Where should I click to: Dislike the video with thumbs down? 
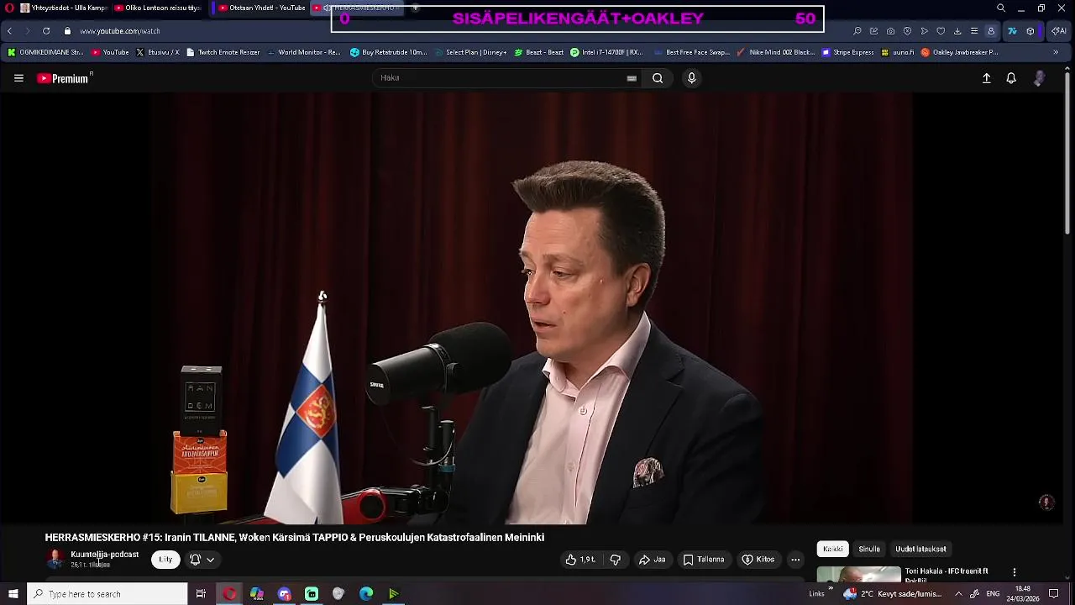615,560
